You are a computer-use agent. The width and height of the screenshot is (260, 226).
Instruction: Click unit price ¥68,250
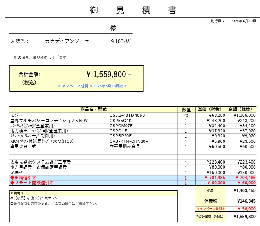pyautogui.click(x=217, y=115)
